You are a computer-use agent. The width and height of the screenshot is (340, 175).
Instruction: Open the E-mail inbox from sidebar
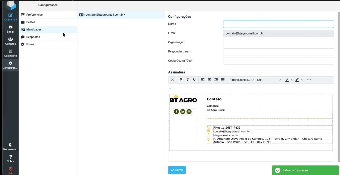click(x=10, y=27)
